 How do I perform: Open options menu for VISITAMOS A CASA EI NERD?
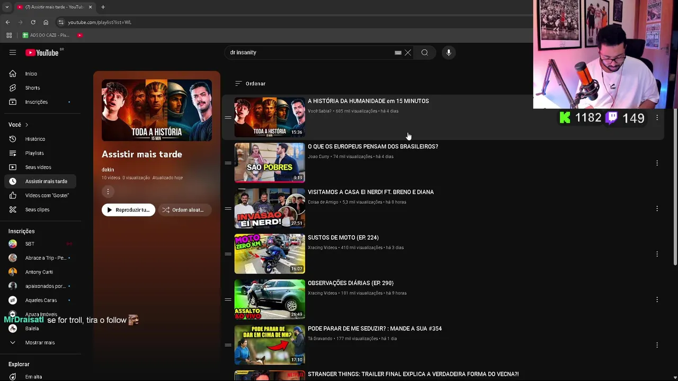tap(657, 208)
